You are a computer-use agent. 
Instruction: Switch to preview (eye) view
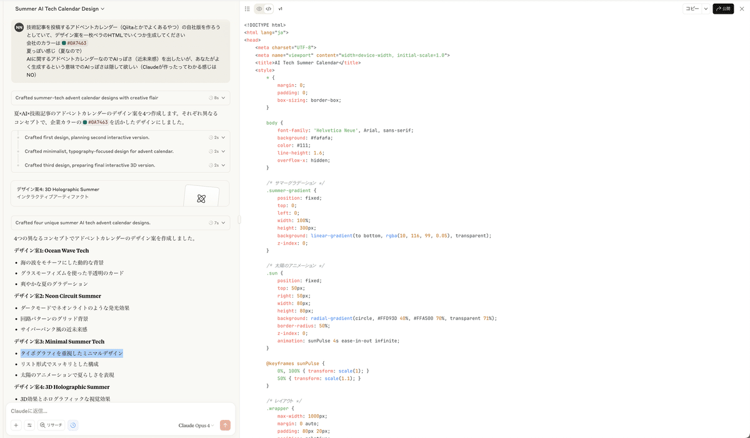(259, 9)
